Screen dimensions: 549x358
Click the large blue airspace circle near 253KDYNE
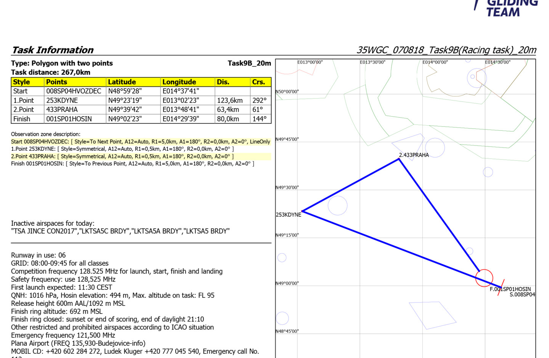(337, 205)
